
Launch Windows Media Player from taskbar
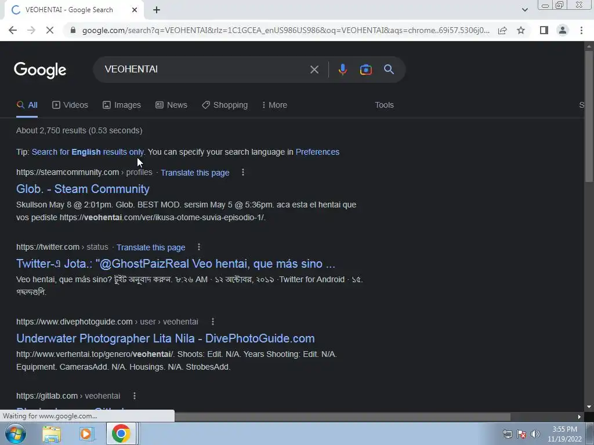coord(86,434)
